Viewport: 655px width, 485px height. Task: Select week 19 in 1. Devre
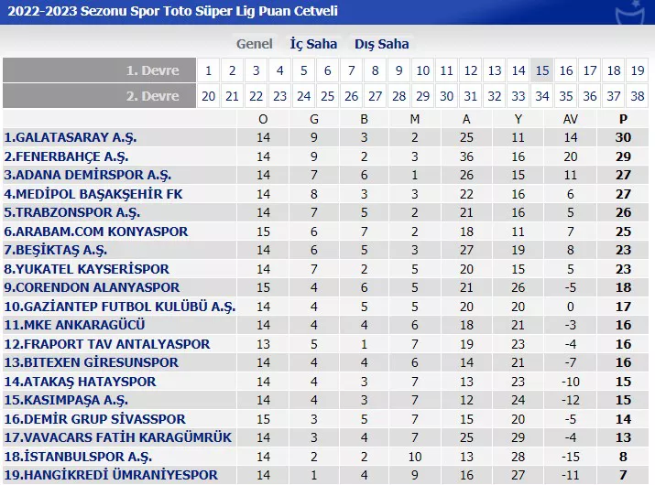coord(638,70)
